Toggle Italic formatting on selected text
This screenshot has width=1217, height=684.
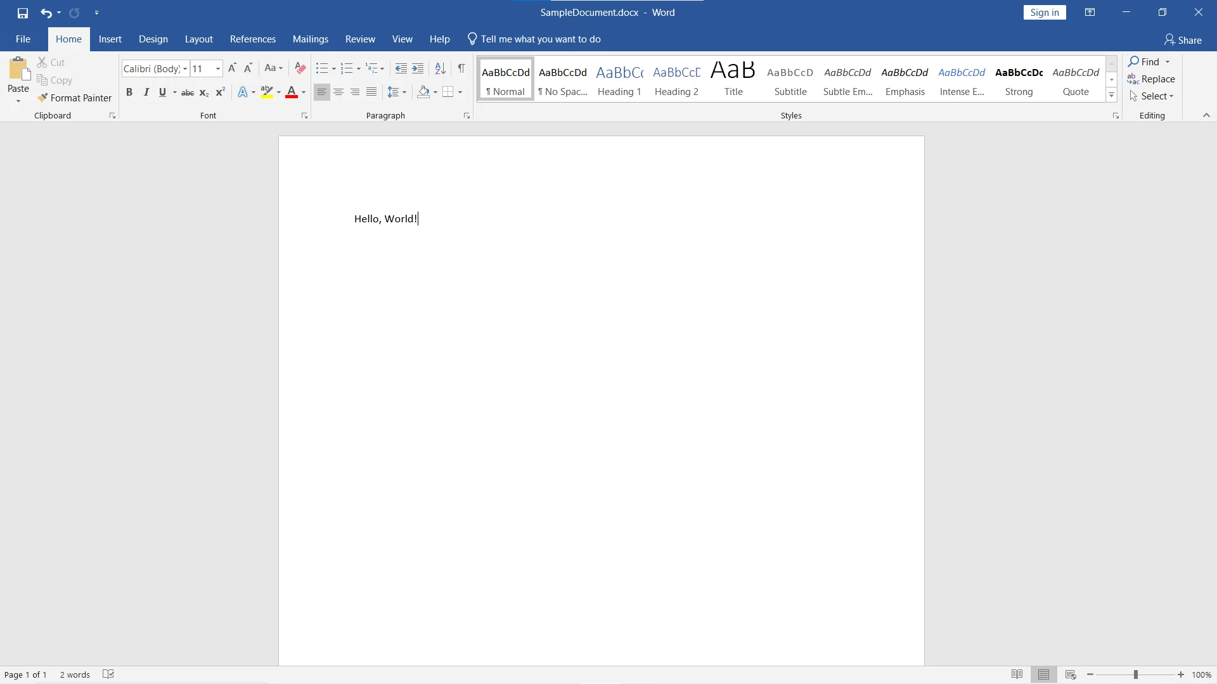pyautogui.click(x=146, y=92)
